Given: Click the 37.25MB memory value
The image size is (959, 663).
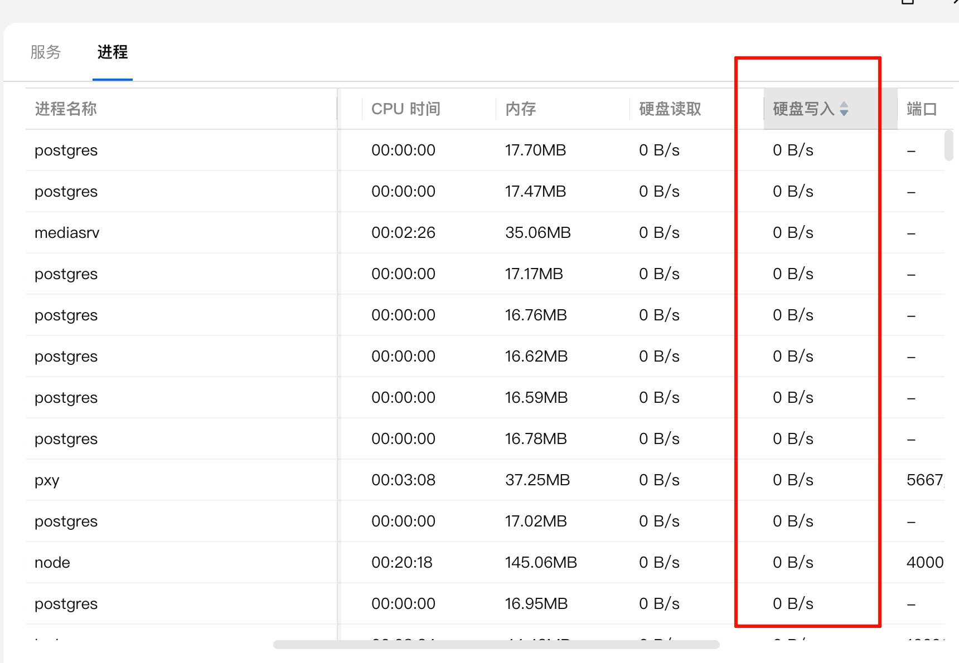Looking at the screenshot, I should (x=537, y=480).
